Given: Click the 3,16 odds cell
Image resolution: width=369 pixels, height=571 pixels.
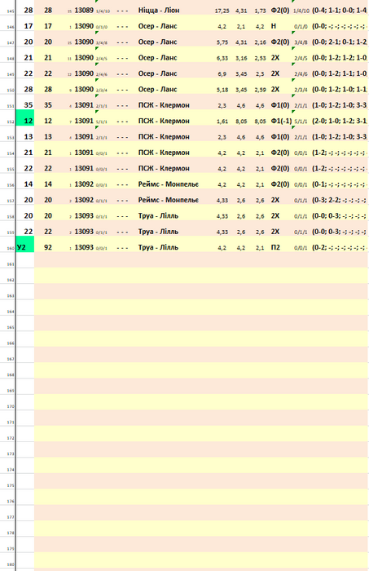Looking at the screenshot, I should [x=241, y=58].
